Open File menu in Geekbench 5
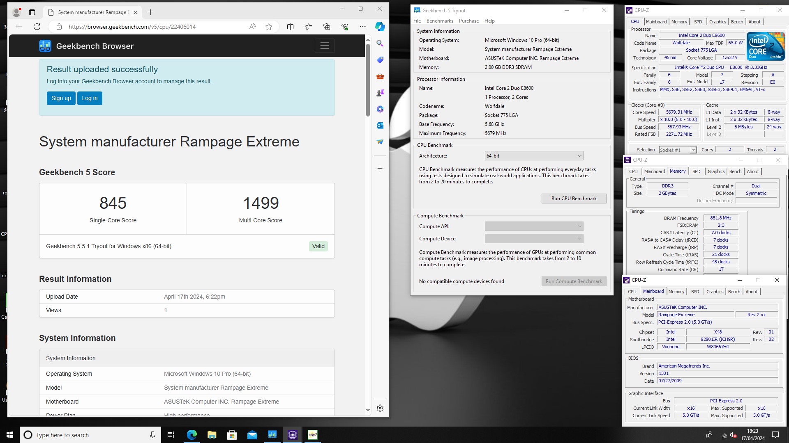The image size is (789, 443). click(x=417, y=21)
